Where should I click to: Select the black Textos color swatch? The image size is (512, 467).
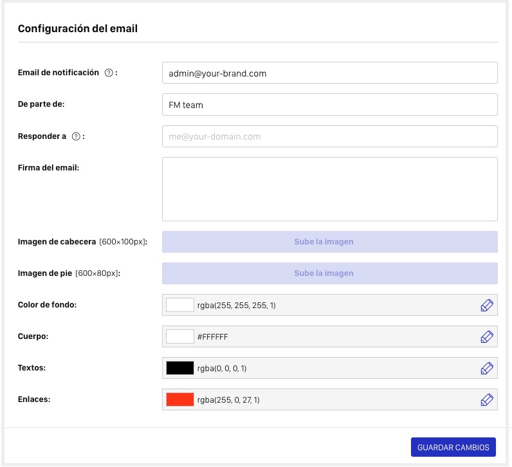(x=180, y=368)
